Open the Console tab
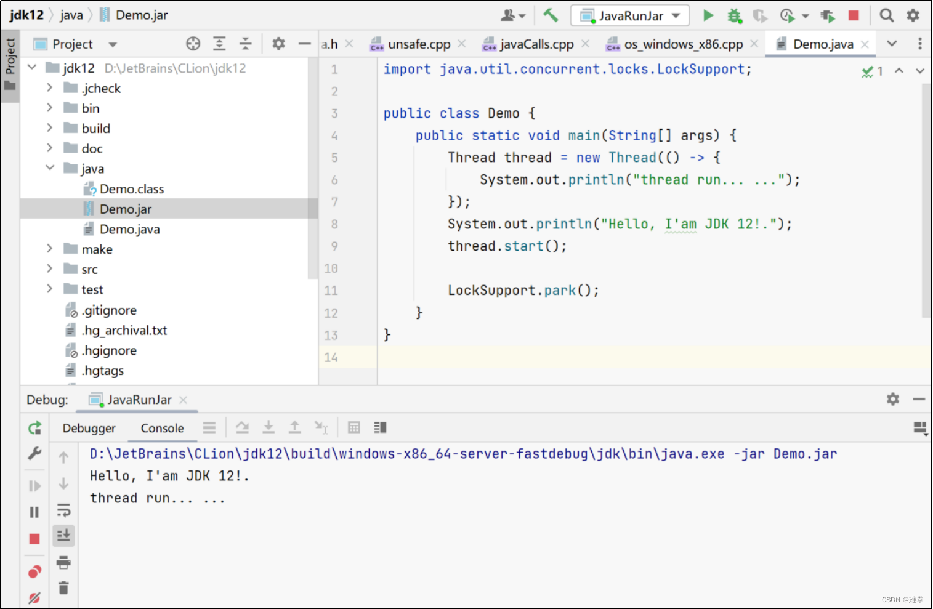 162,428
